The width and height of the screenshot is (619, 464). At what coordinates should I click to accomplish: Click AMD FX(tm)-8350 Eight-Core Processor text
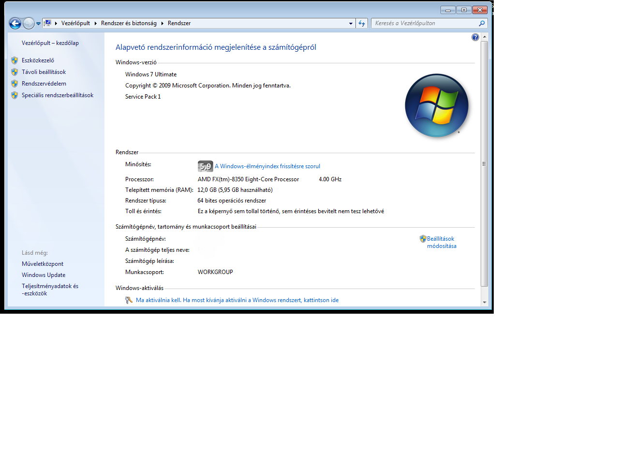pyautogui.click(x=249, y=179)
